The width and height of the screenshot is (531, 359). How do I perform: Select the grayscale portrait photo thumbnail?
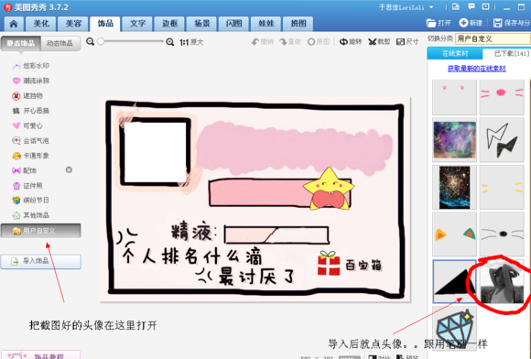point(502,282)
